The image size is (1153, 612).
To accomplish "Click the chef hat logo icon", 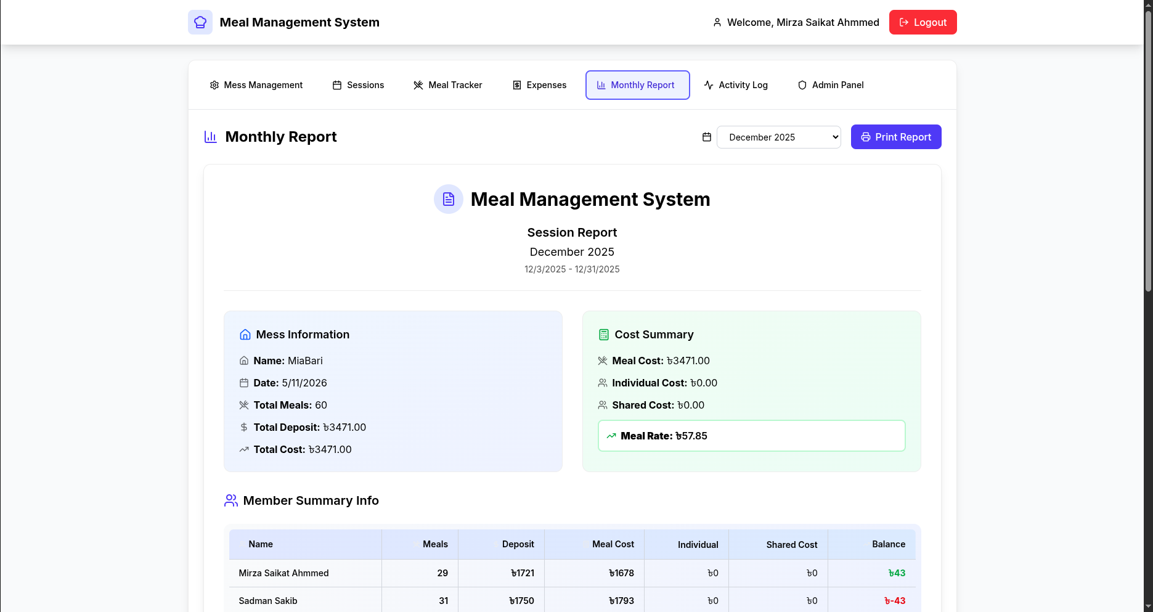I will click(x=200, y=22).
